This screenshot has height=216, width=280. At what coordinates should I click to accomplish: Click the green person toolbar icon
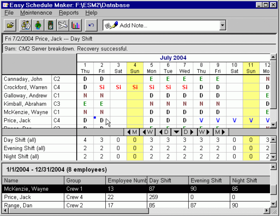point(38,25)
